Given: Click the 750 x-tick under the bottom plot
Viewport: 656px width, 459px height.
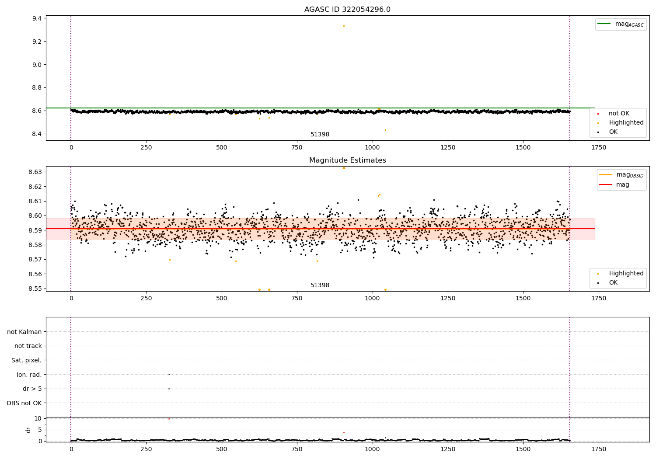Looking at the screenshot, I should point(297,449).
